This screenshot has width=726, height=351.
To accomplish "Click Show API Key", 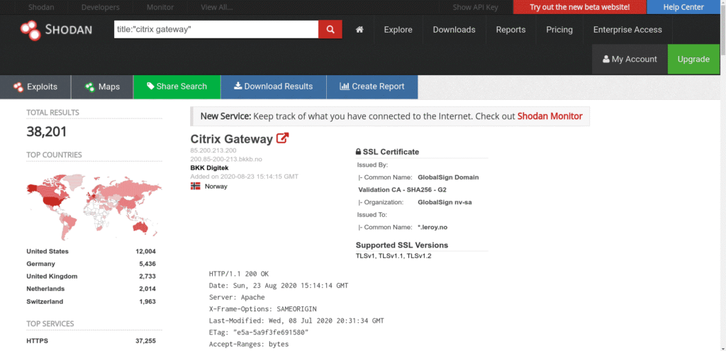I will (x=476, y=7).
